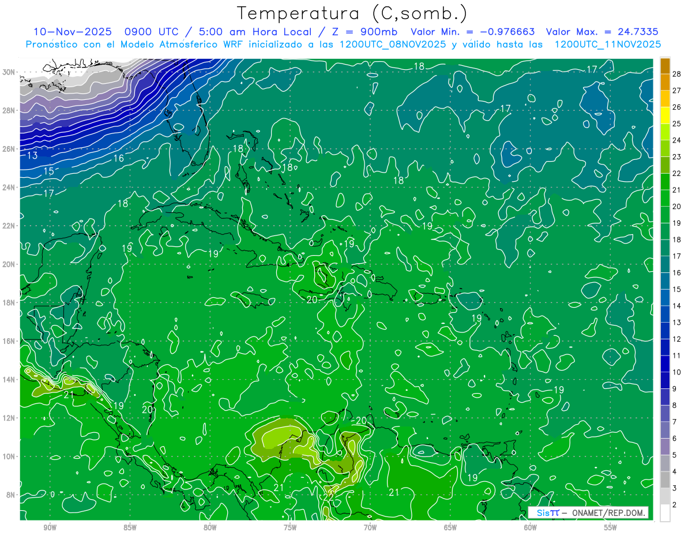
Task: Click the "10N" latitude axis label
Action: 10,457
